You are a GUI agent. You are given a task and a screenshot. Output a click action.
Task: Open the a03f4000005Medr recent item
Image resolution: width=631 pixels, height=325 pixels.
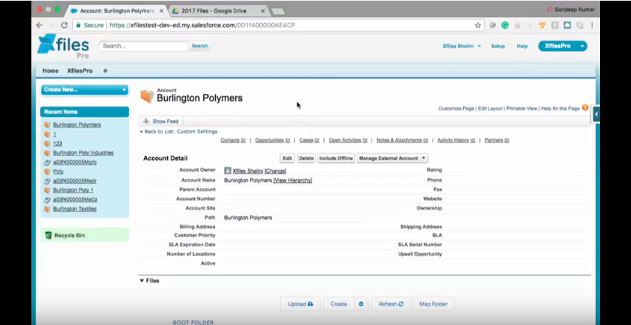tap(75, 181)
